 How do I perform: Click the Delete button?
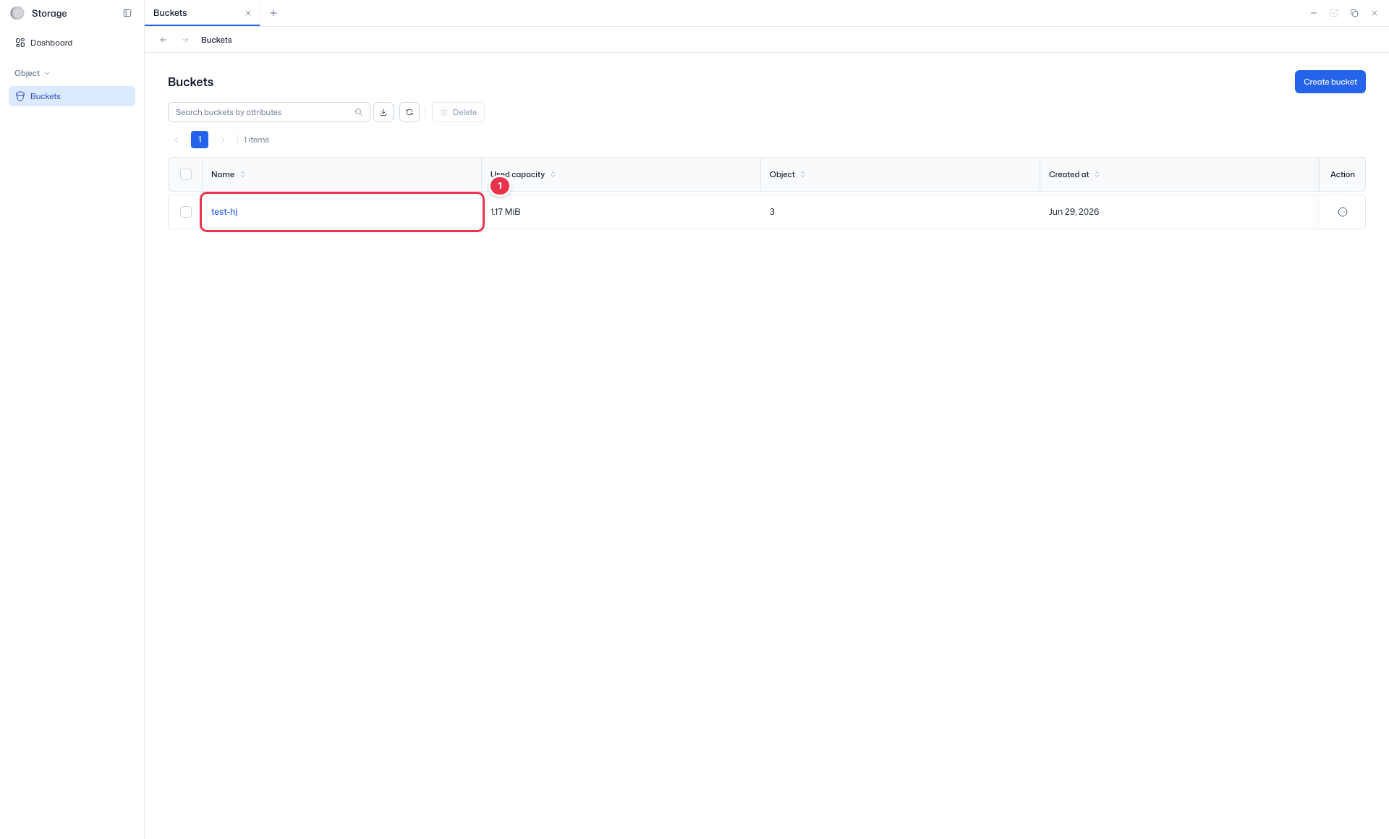[458, 112]
